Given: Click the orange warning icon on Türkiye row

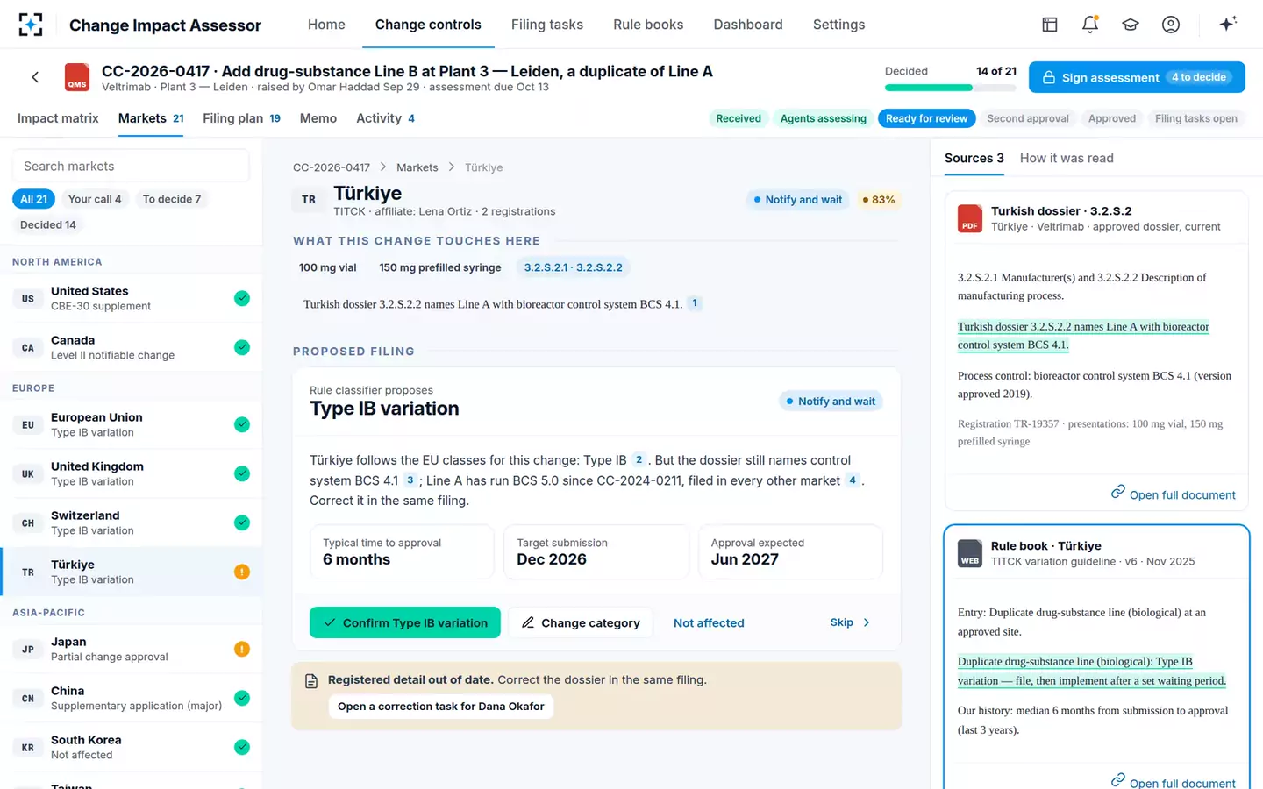Looking at the screenshot, I should (x=242, y=572).
